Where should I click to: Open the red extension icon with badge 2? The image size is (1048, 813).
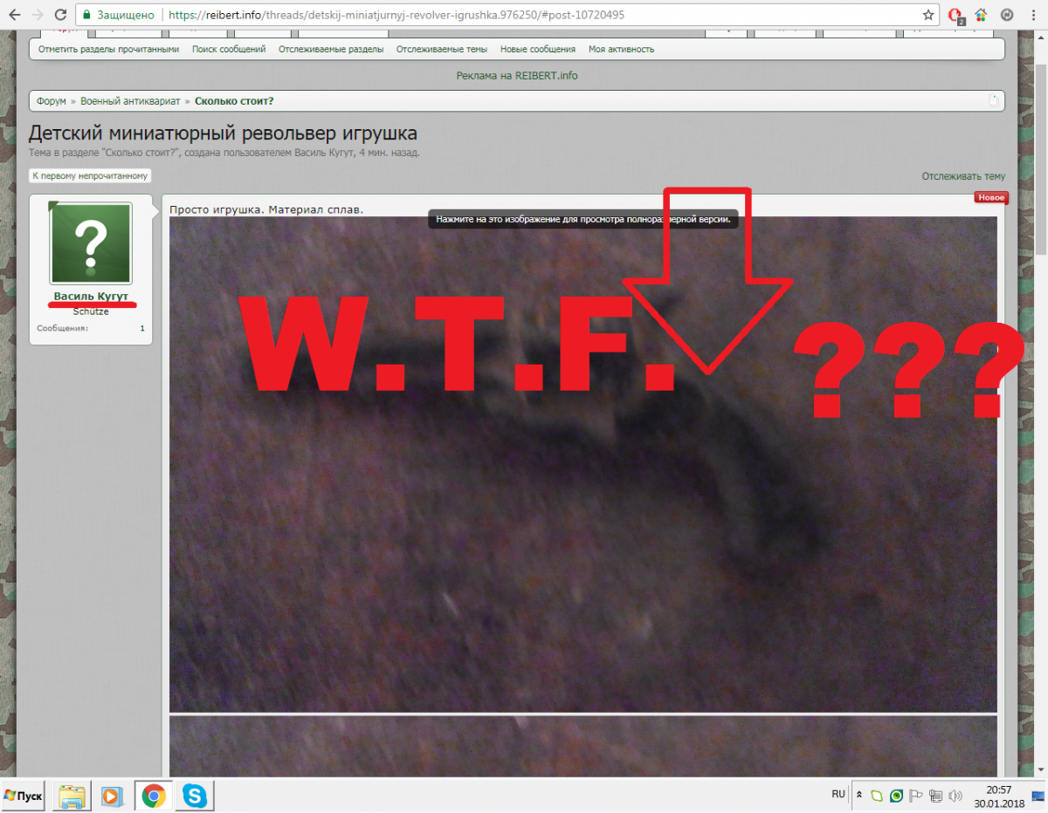point(956,15)
